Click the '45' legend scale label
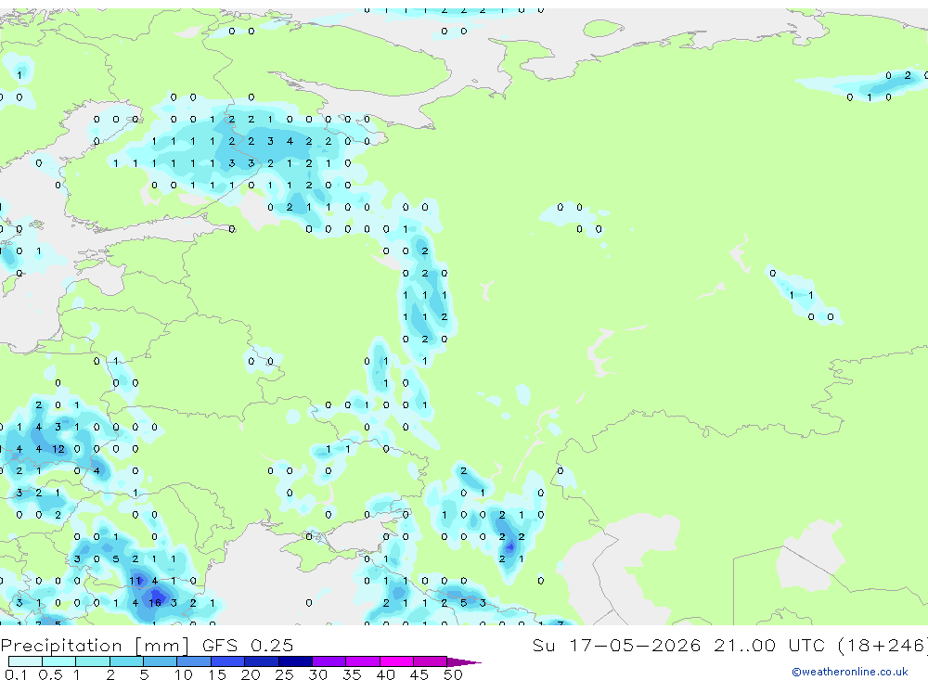Viewport: 928px width, 680px height. [419, 674]
